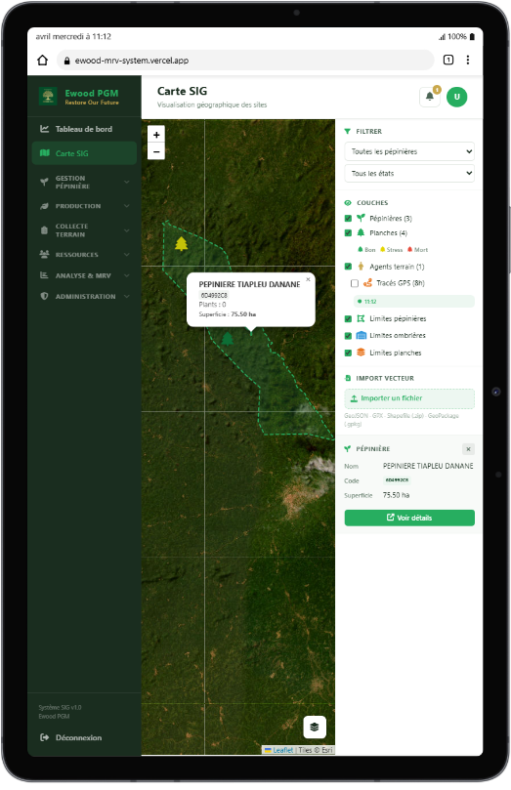Click the browser address bar
The height and width of the screenshot is (790, 511).
245,61
